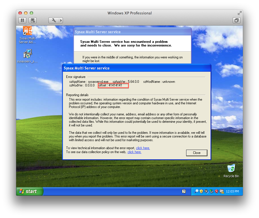
Task: Click the red shield security tray icon
Action: (x=217, y=191)
